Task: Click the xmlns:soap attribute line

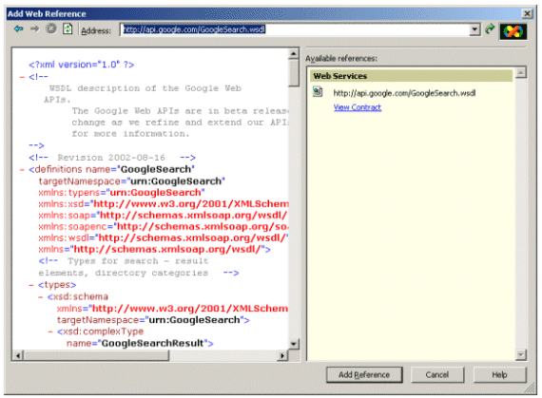Action: (x=163, y=216)
